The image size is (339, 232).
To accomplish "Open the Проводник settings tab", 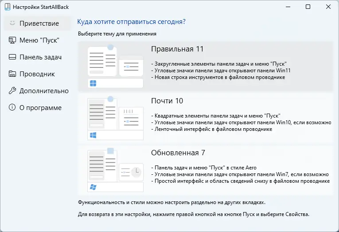I will coord(37,74).
